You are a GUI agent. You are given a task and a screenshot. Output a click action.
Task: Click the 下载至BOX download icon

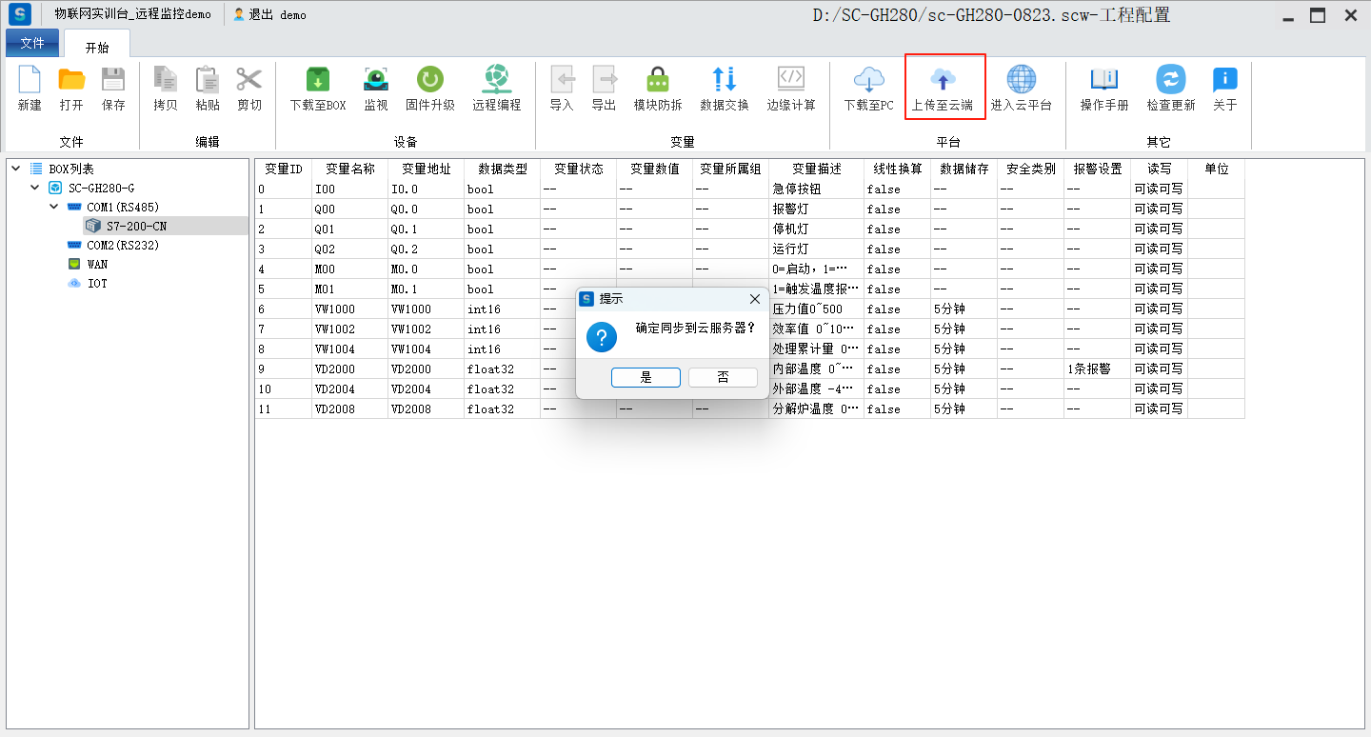click(318, 81)
